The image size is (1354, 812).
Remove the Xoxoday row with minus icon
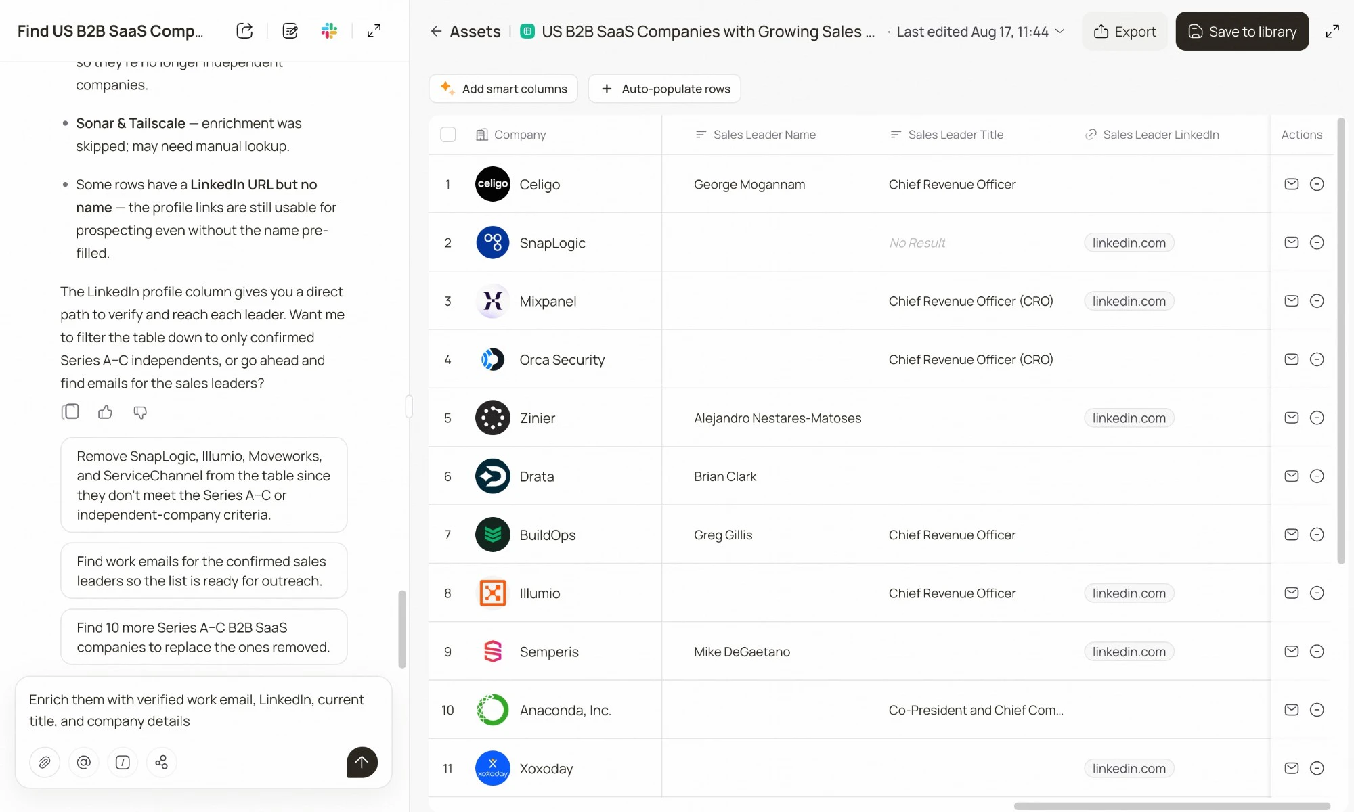(x=1317, y=768)
